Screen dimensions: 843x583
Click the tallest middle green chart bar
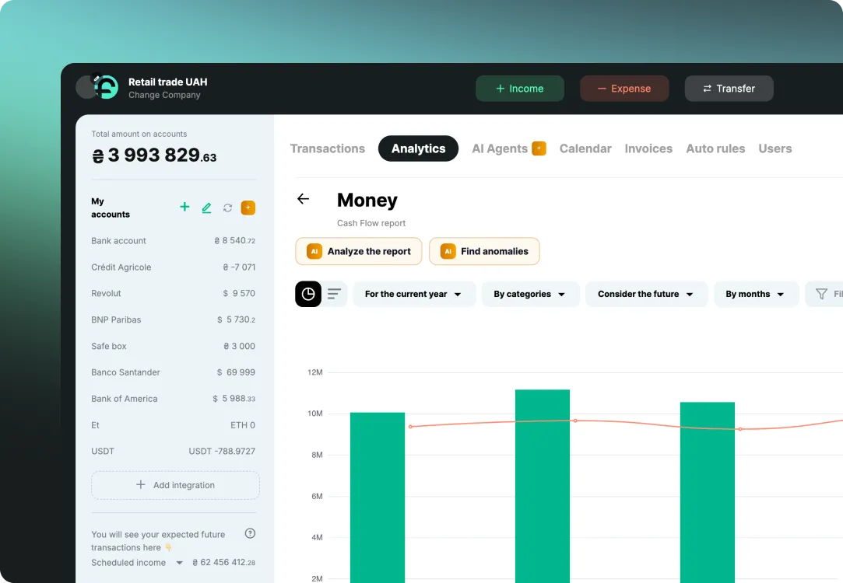coord(543,486)
